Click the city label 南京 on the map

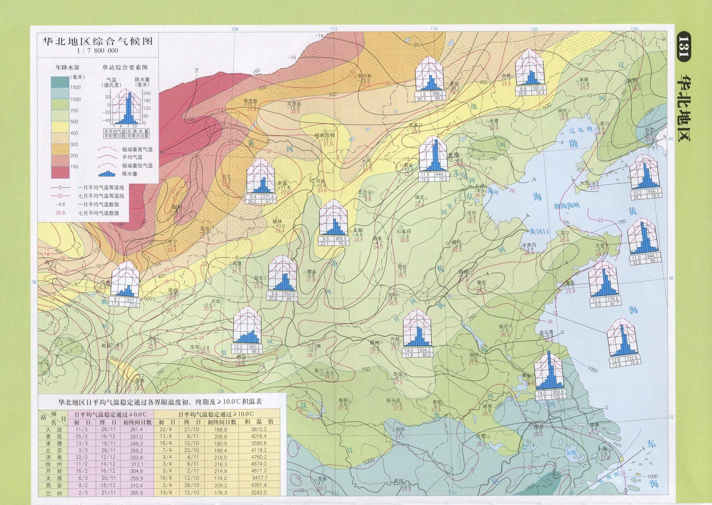539,426
